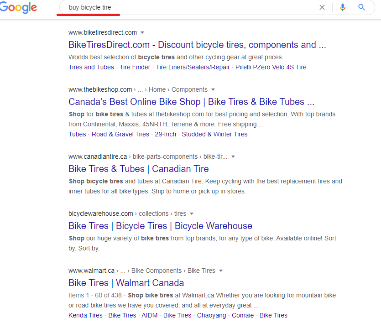Click the www.thebikeshop.com URL text
381x333 pixels.
100,89
